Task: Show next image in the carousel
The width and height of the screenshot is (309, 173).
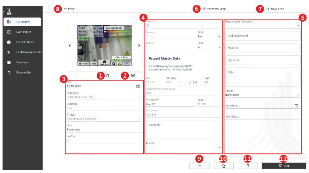Action: pos(139,46)
